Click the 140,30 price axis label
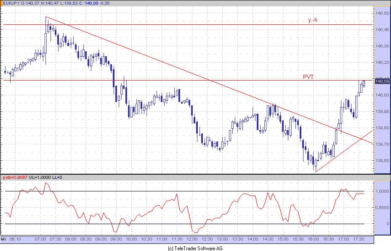Image resolution: width=391 pixels, height=251 pixels. click(382, 46)
